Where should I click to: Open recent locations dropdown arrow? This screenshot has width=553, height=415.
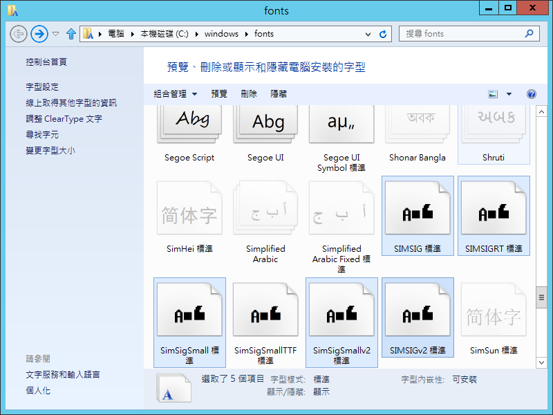tap(55, 34)
